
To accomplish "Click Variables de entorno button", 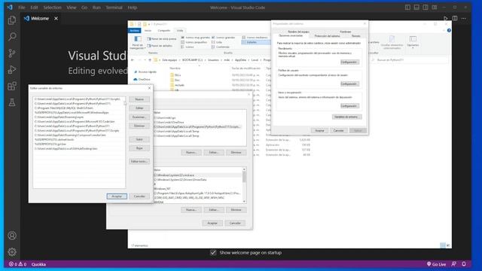I will point(346,117).
